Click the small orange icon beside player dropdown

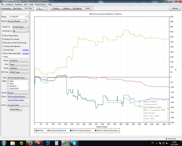pos(28,17)
